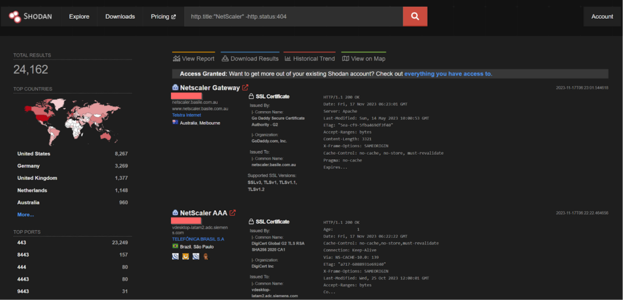The width and height of the screenshot is (623, 300).
Task: Click the Shodan logo
Action: (x=30, y=16)
